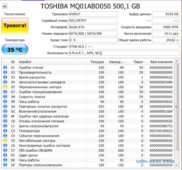Open the Тревога! health status button
Image resolution: width=182 pixels, height=170 pixels.
click(x=15, y=26)
